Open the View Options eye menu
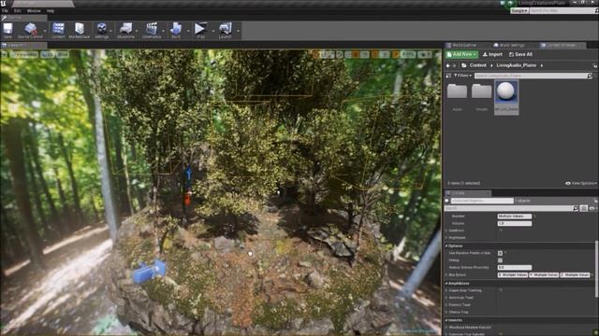Viewport: 599px width, 336px height. [x=580, y=184]
